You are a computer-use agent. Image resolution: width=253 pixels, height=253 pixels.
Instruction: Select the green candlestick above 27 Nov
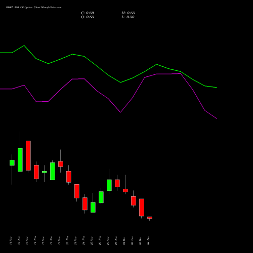click(109, 185)
